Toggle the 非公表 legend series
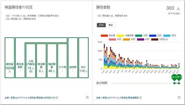This screenshot has height=105, width=185. [108, 35]
